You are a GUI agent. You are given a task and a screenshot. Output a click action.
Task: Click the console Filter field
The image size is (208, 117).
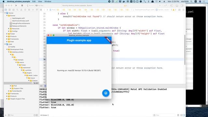164,115
